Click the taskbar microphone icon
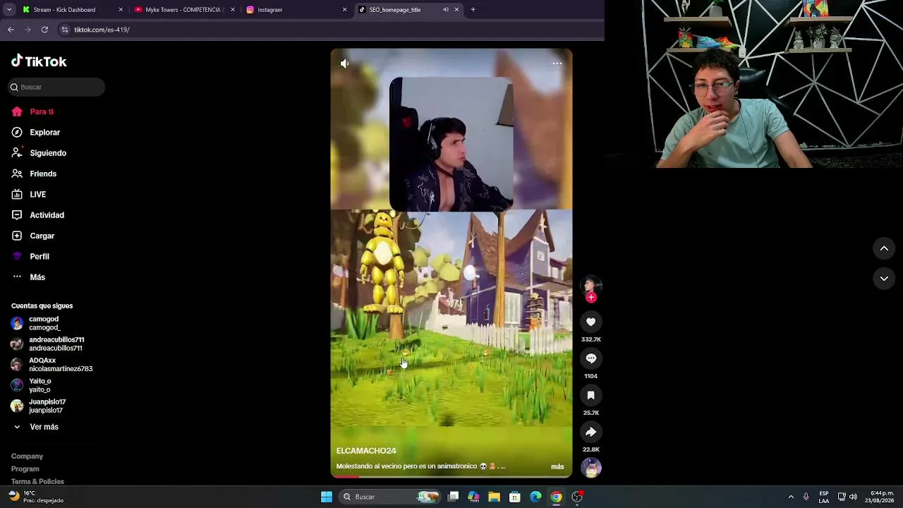The height and width of the screenshot is (508, 903). pos(806,497)
